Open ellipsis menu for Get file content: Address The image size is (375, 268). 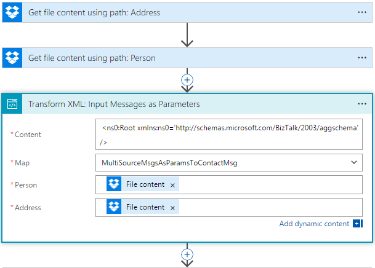click(362, 12)
